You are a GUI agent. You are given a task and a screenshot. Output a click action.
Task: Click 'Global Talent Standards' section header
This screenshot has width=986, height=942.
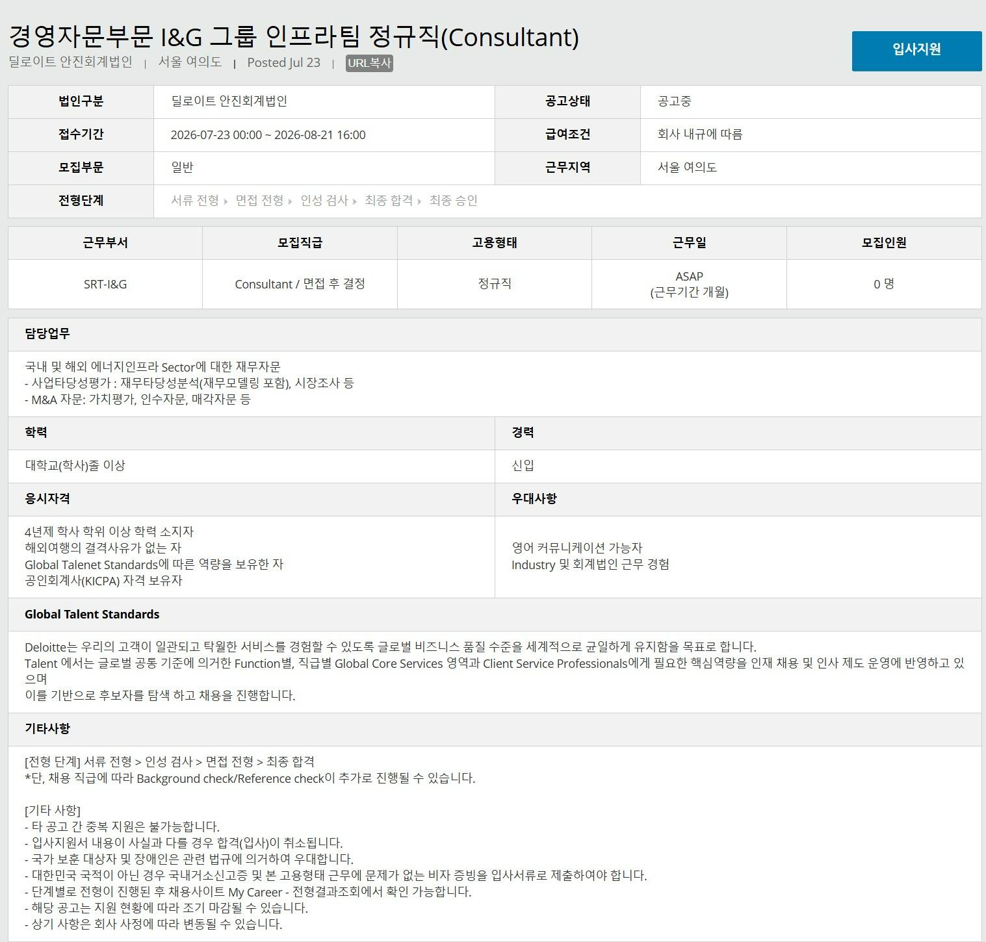(495, 615)
